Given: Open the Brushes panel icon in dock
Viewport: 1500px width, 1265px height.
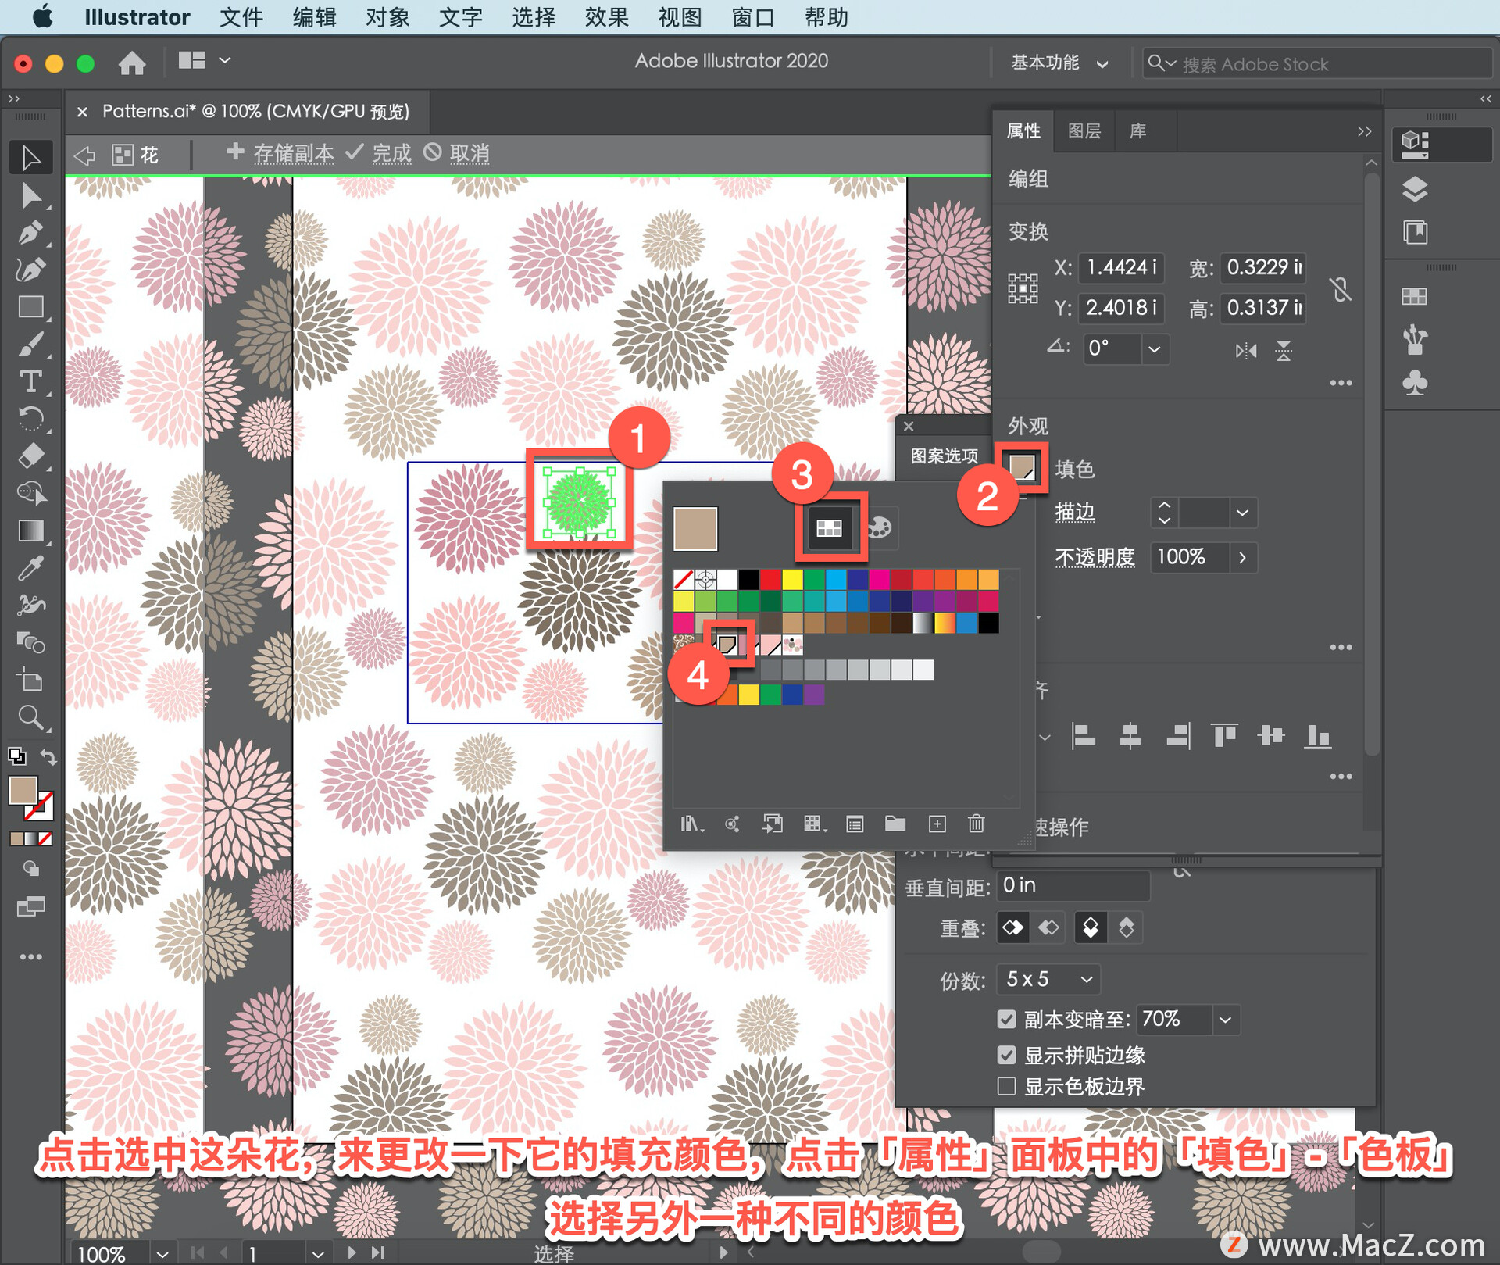Looking at the screenshot, I should coord(1415,340).
